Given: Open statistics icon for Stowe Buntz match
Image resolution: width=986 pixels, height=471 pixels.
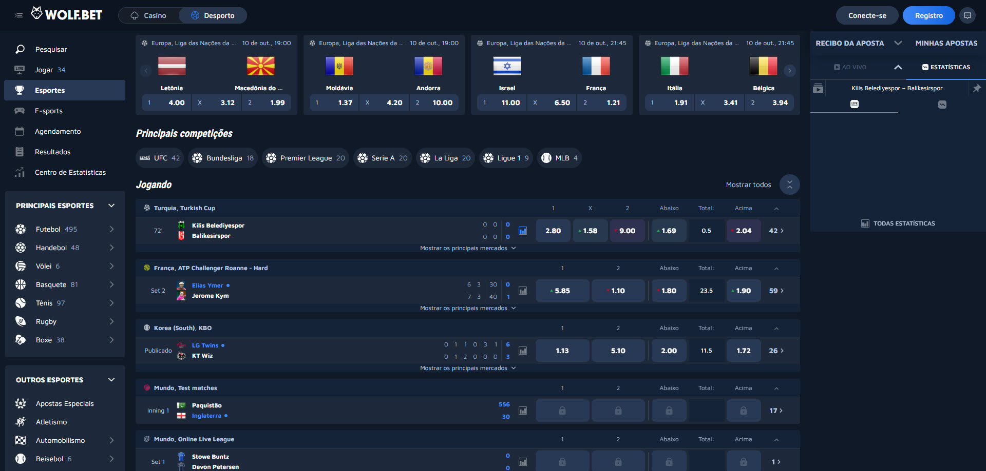Looking at the screenshot, I should (x=523, y=462).
